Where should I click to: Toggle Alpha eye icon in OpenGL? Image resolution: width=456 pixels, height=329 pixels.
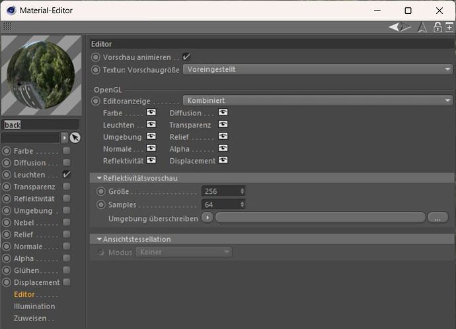(223, 148)
